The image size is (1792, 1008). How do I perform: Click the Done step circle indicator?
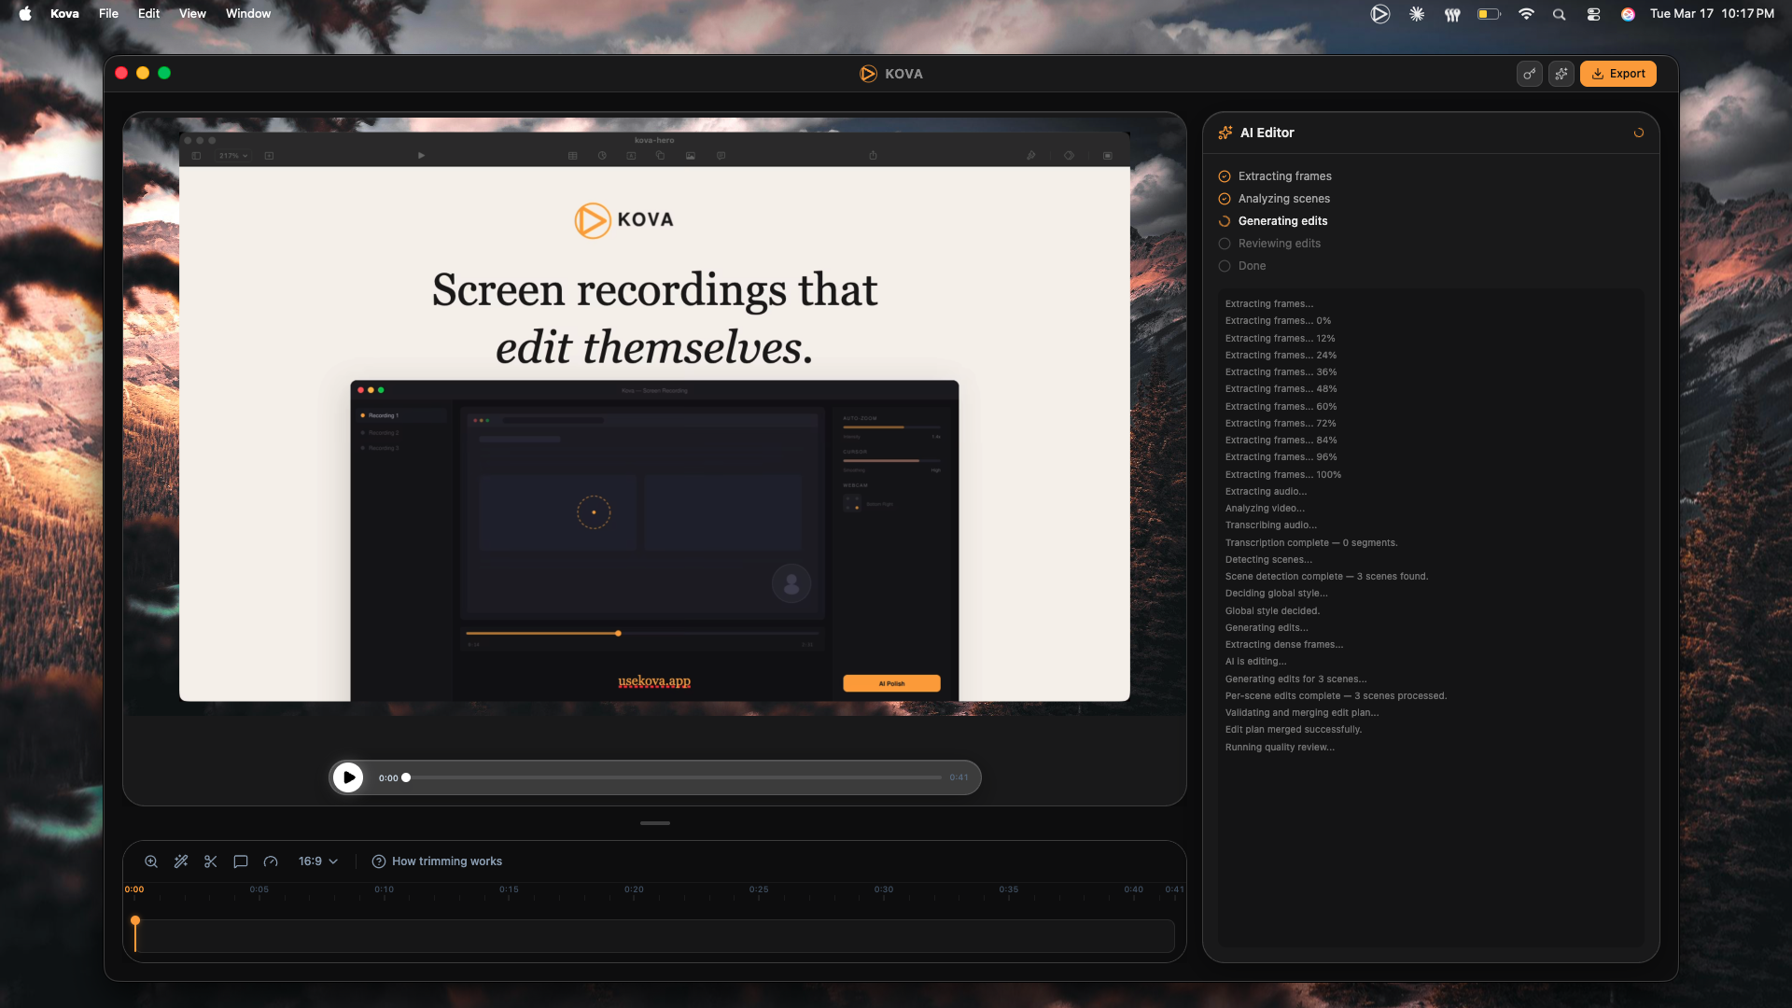coord(1225,266)
